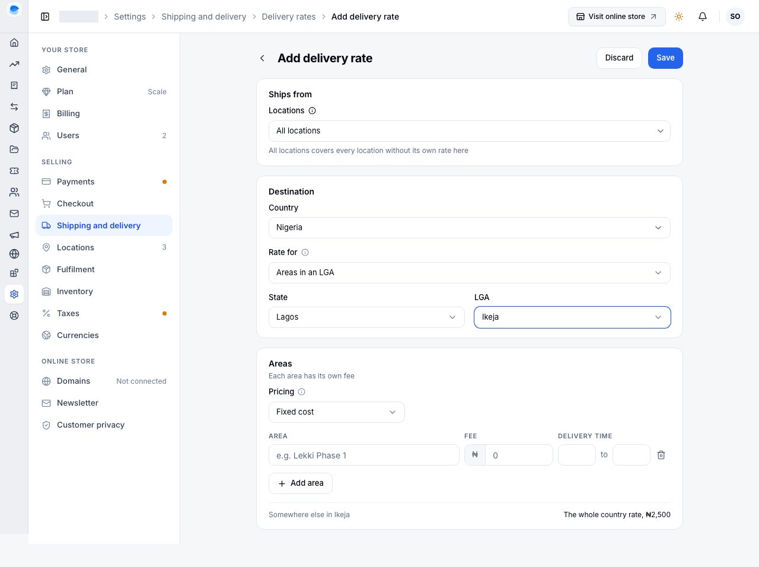Switch theme using the sun icon

pos(679,17)
